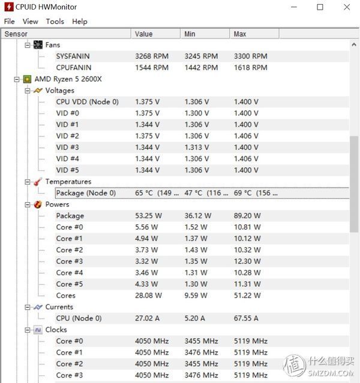Select the Fans category fan icon
This screenshot has width=360, height=383.
38,44
